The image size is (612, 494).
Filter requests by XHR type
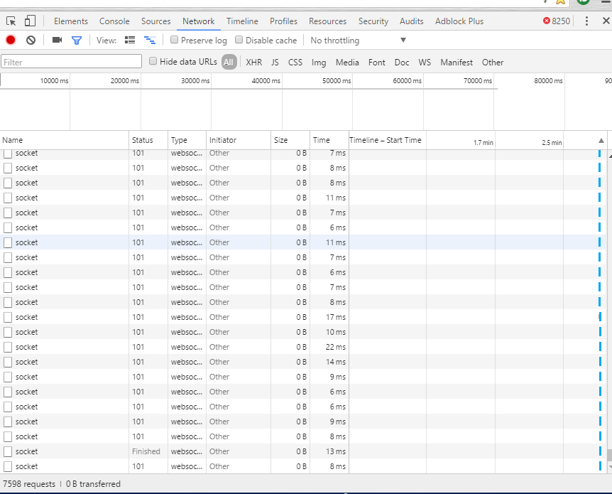[253, 63]
